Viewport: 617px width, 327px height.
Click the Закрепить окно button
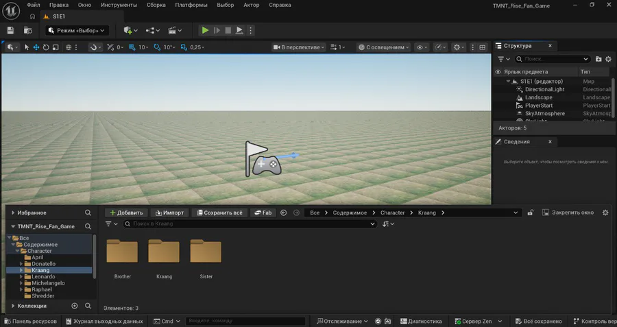tap(568, 213)
